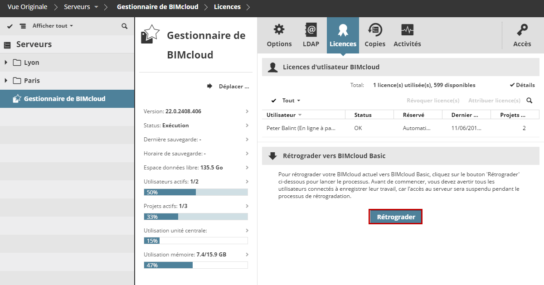Click the search magnifier in Serveurs sidebar
Image resolution: width=544 pixels, height=285 pixels.
point(124,26)
